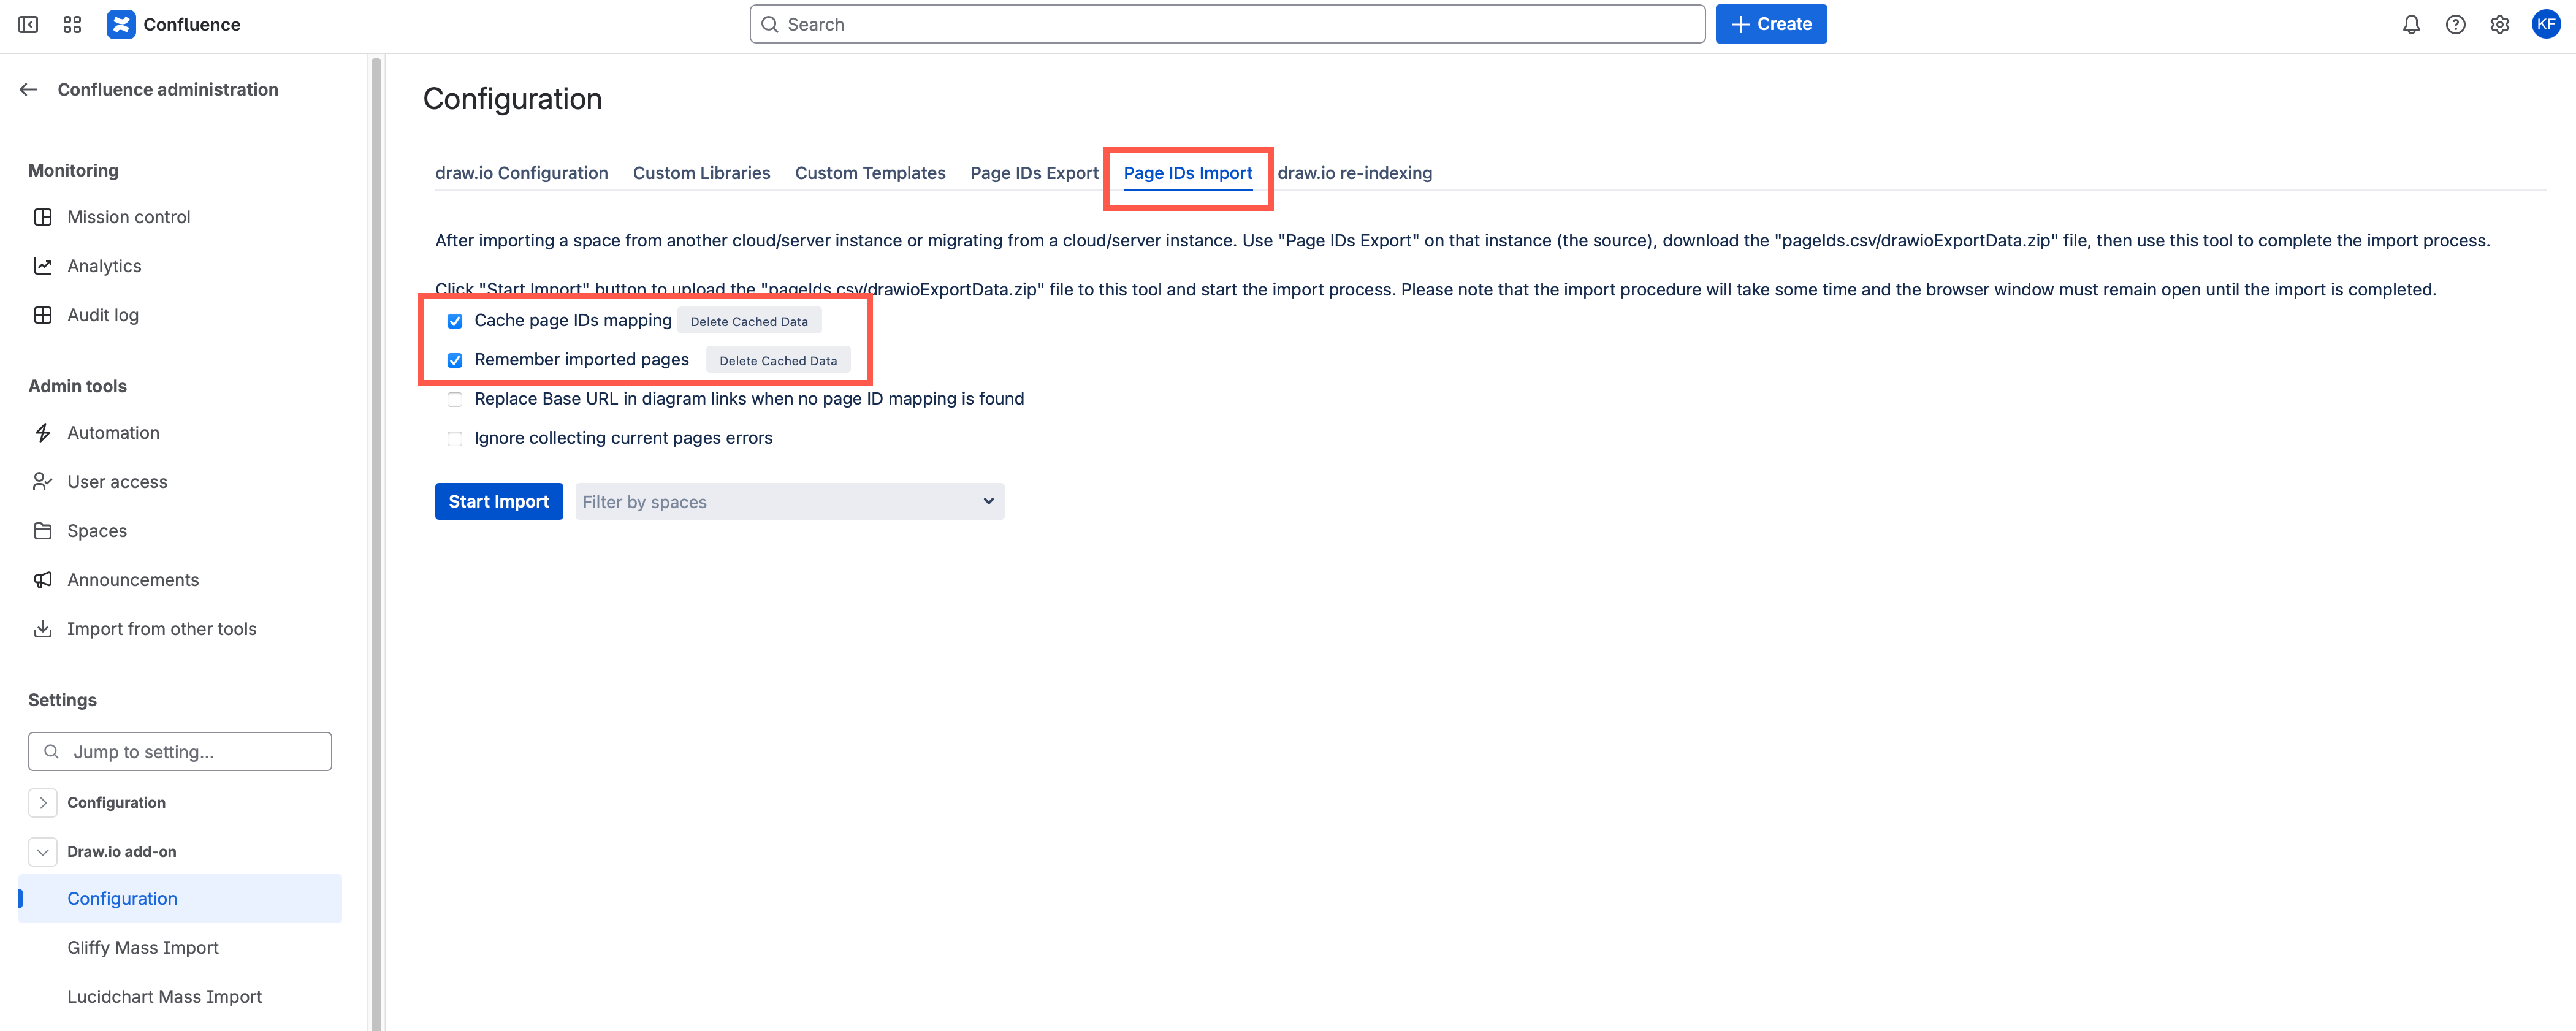
Task: Expand the Configuration settings group
Action: 43,802
